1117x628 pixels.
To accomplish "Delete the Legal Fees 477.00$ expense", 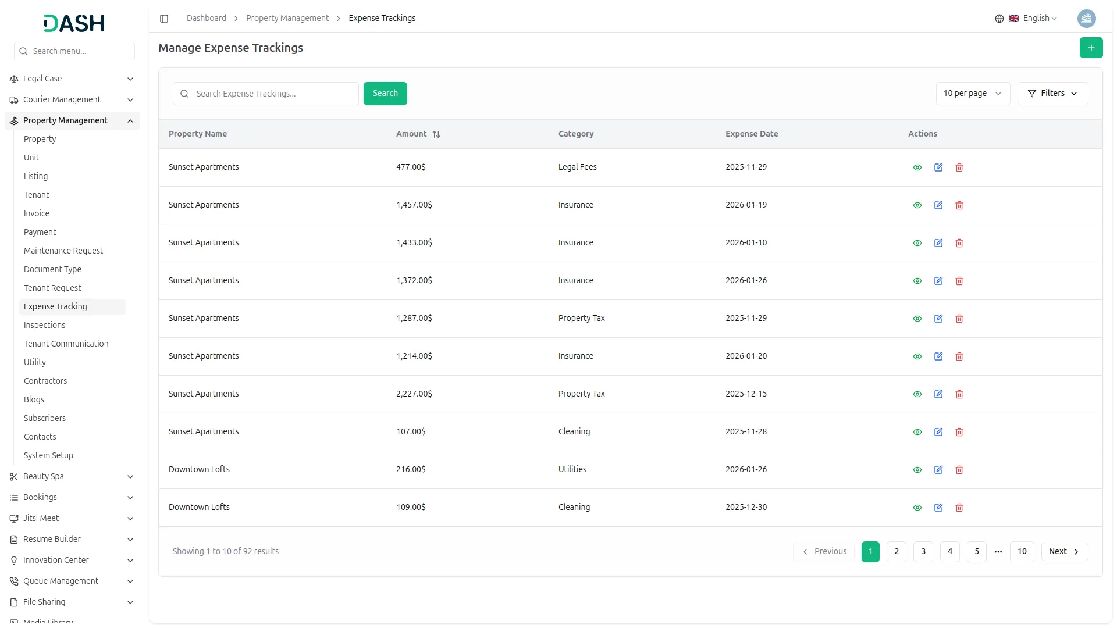I will pos(959,167).
